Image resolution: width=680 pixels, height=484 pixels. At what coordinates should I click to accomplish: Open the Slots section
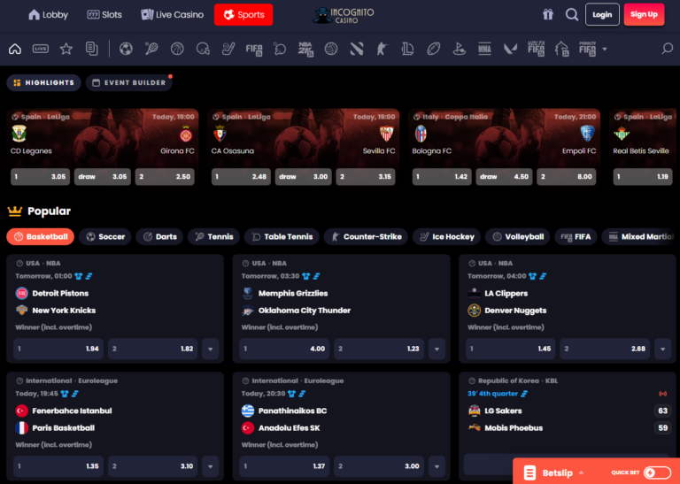[104, 15]
